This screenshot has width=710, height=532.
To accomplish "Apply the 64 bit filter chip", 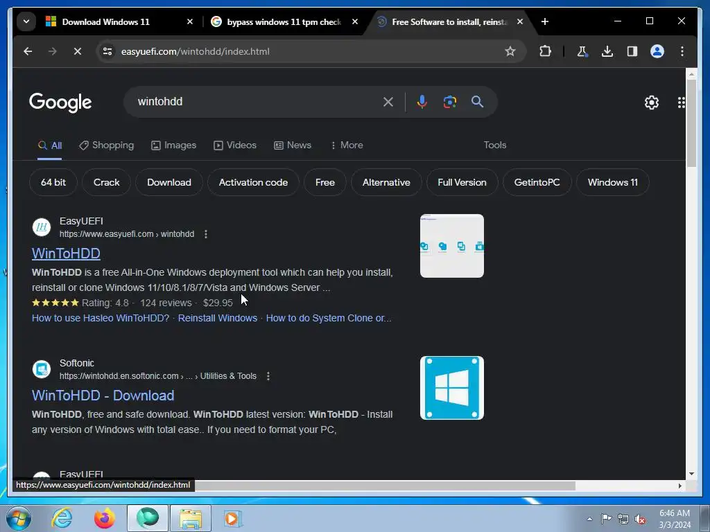I will [x=53, y=182].
